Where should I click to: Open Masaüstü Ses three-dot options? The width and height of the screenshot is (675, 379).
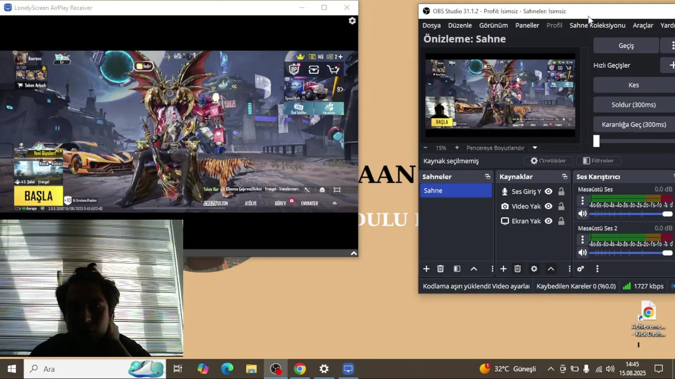[582, 201]
